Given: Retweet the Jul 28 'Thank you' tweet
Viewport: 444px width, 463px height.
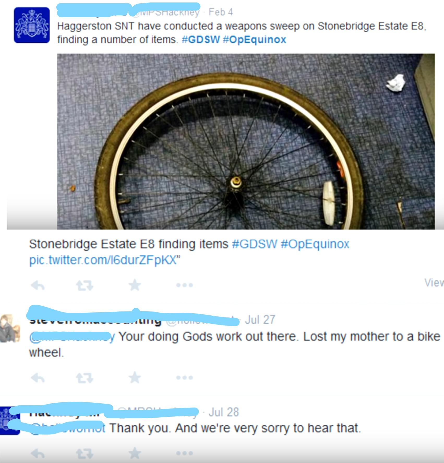Looking at the screenshot, I should pyautogui.click(x=84, y=454).
